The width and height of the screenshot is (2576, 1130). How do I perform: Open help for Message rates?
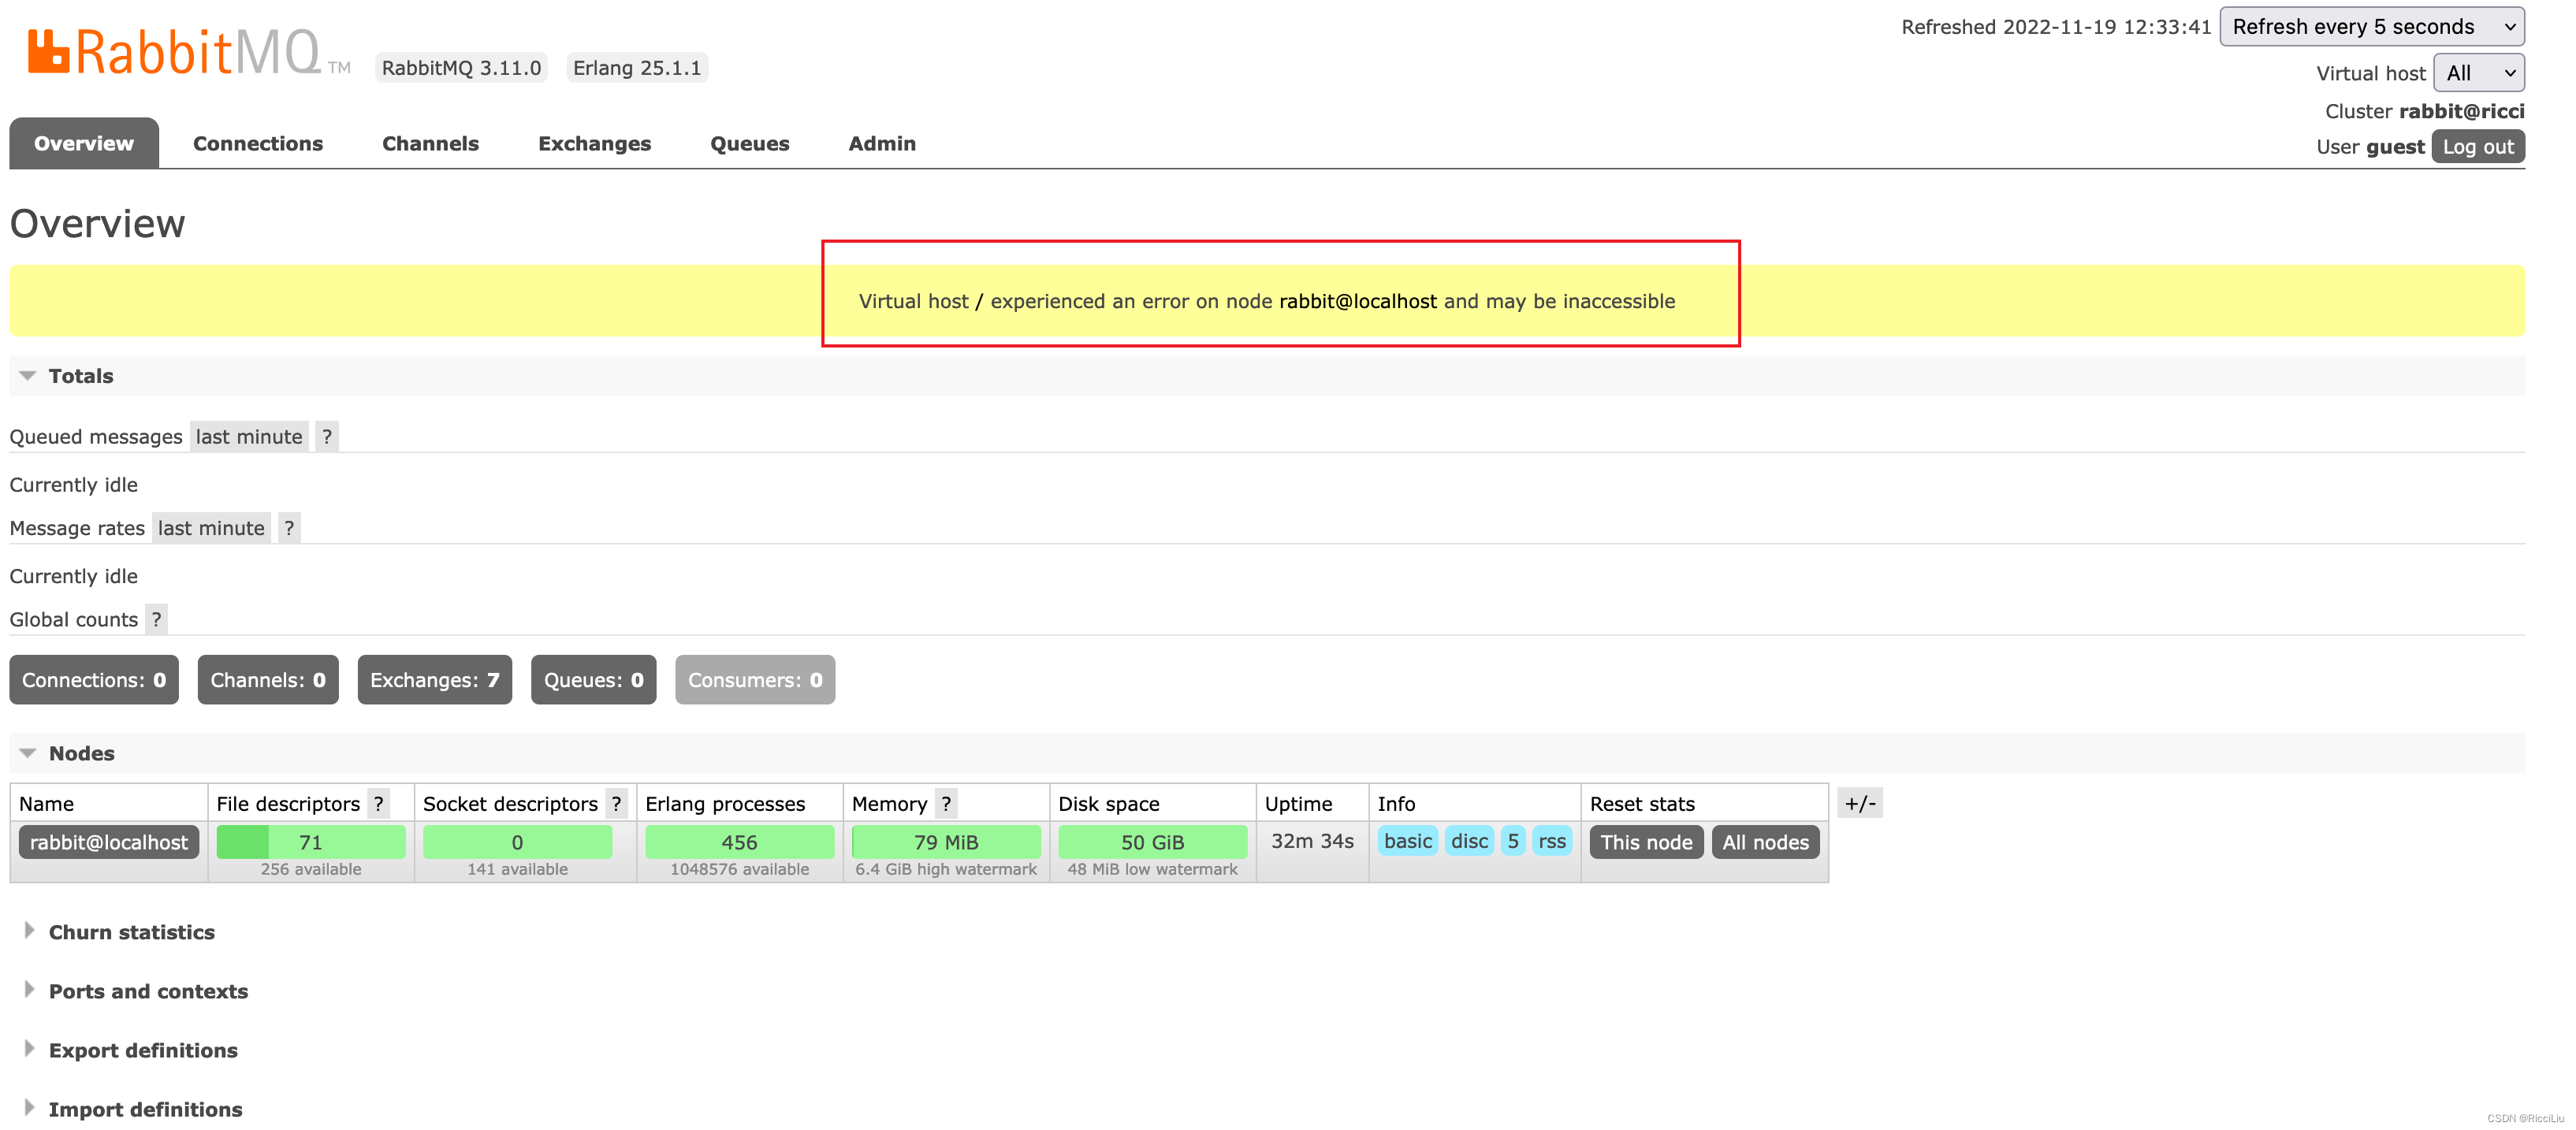pos(289,528)
